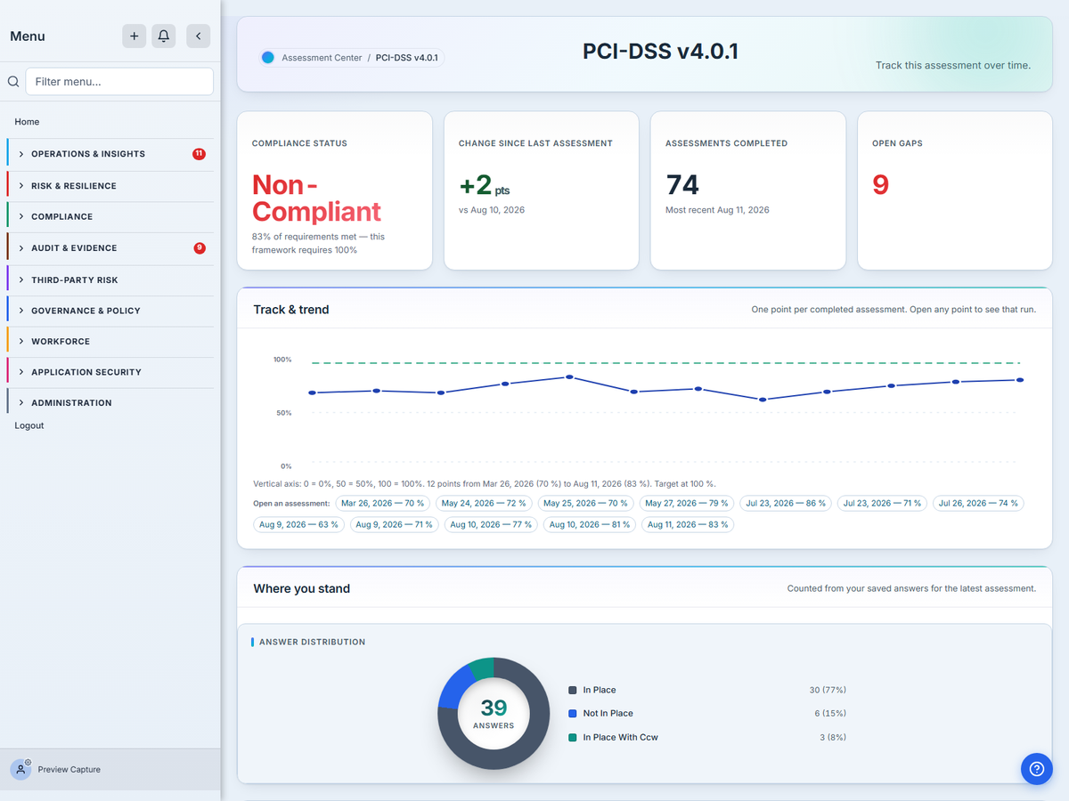1069x801 pixels.
Task: Open assessment May 27, 2026 — 79 %
Action: tap(687, 503)
